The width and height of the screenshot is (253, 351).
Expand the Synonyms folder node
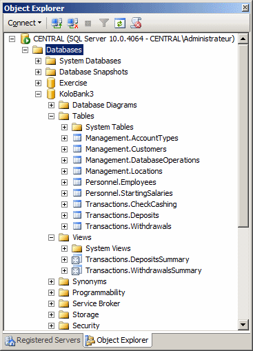coord(52,281)
